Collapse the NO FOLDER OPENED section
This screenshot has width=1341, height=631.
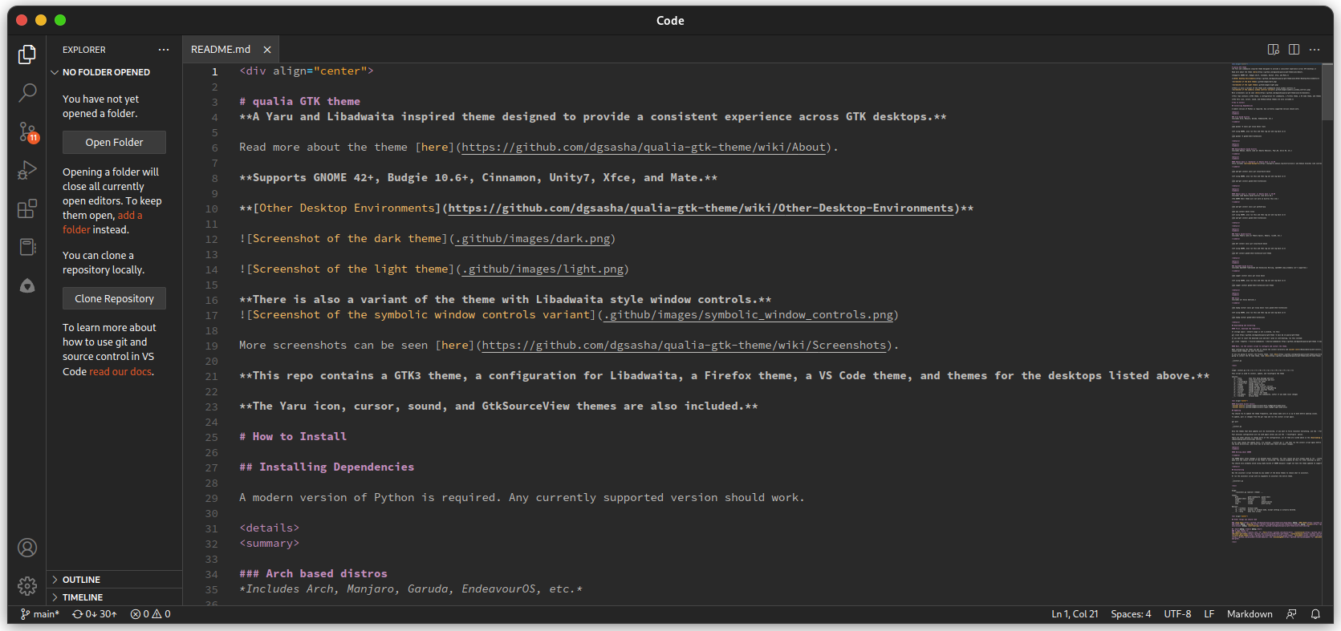point(115,72)
